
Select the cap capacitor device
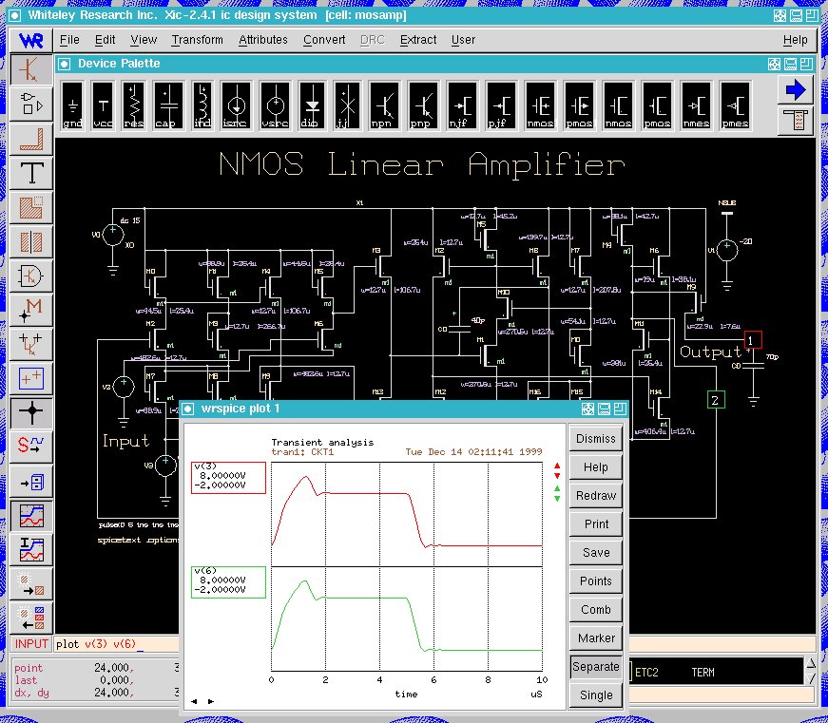[169, 105]
